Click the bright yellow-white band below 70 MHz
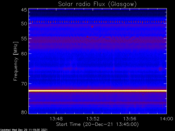The height and width of the screenshot is (131, 175). (x=98, y=91)
